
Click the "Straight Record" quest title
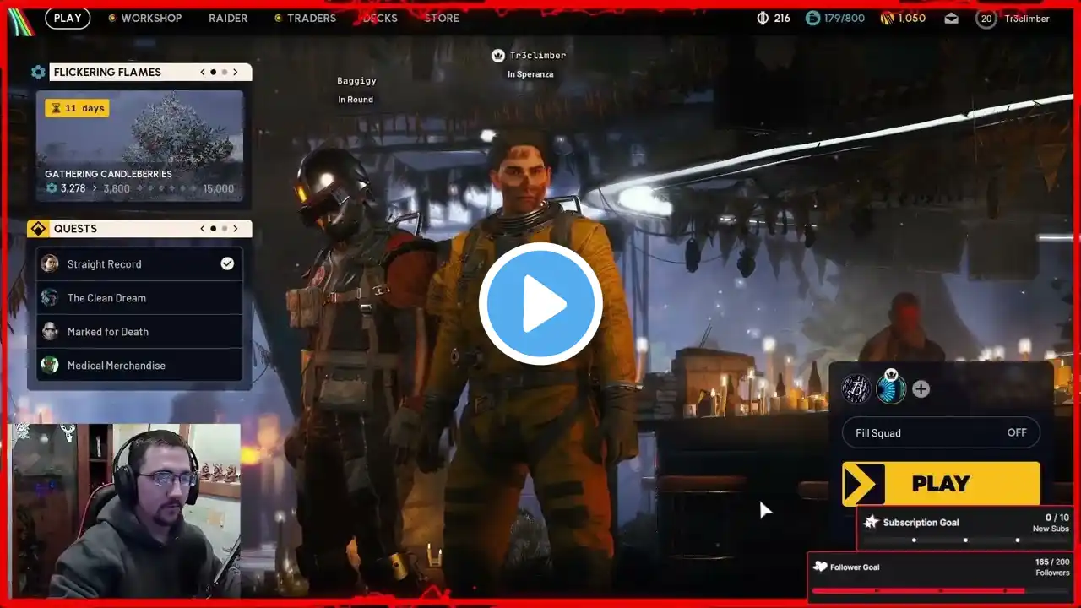pyautogui.click(x=105, y=264)
